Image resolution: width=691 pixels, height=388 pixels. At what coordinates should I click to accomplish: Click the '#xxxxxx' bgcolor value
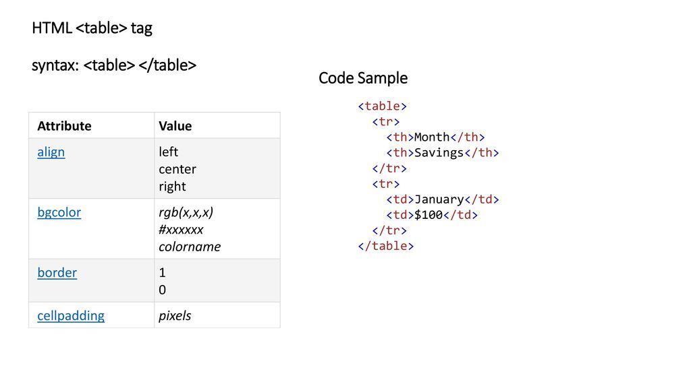181,229
